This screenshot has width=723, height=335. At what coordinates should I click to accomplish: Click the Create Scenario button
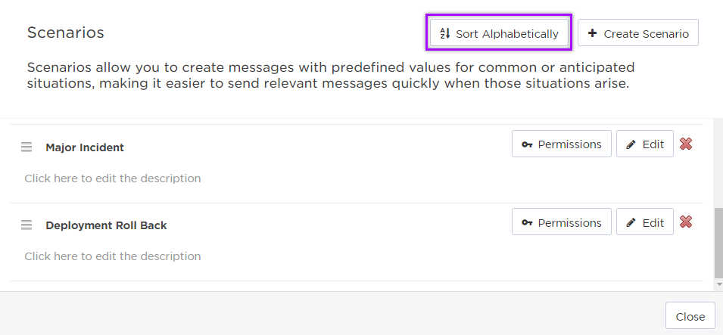pos(637,33)
